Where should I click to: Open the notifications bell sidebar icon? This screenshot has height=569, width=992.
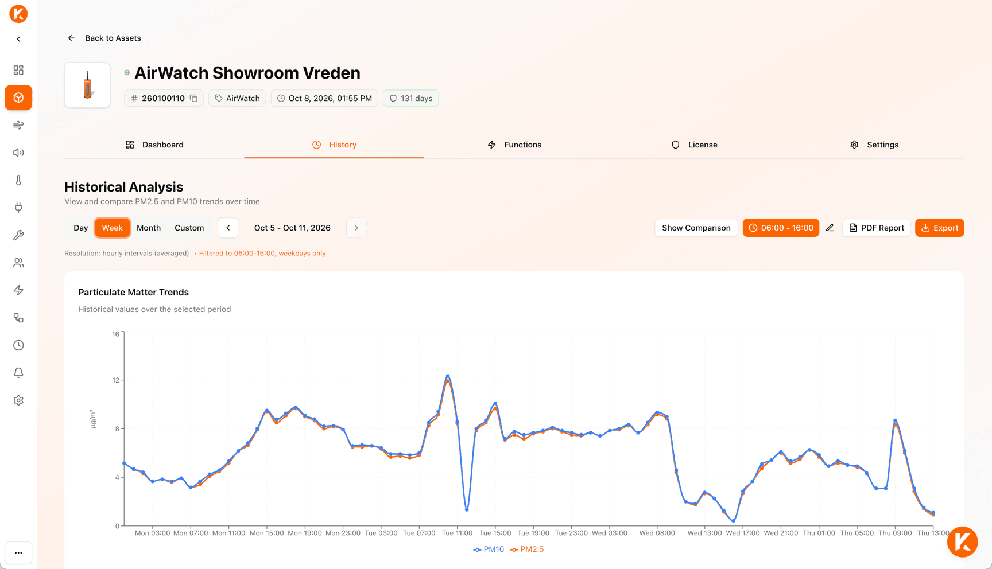[x=18, y=373]
